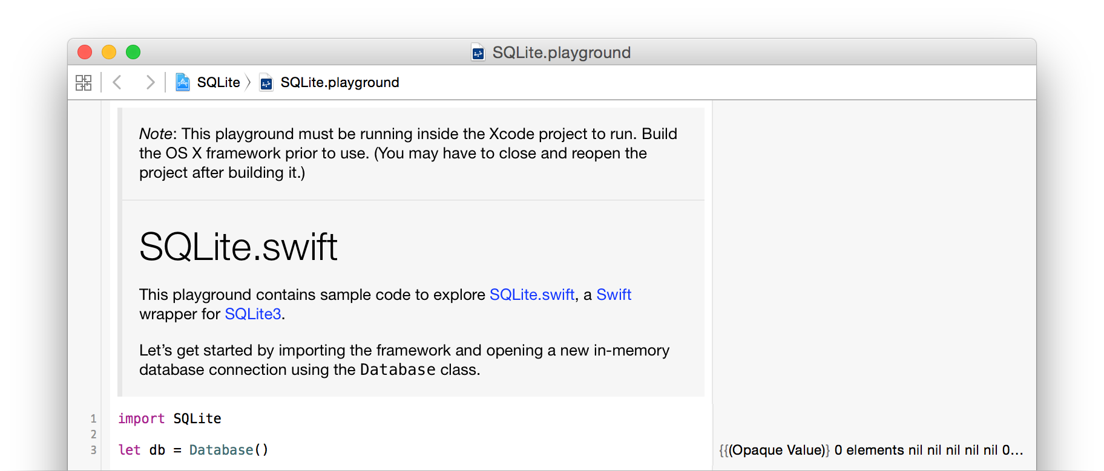The image size is (1104, 471).
Task: Click the SQLite.playground window title
Action: click(561, 52)
